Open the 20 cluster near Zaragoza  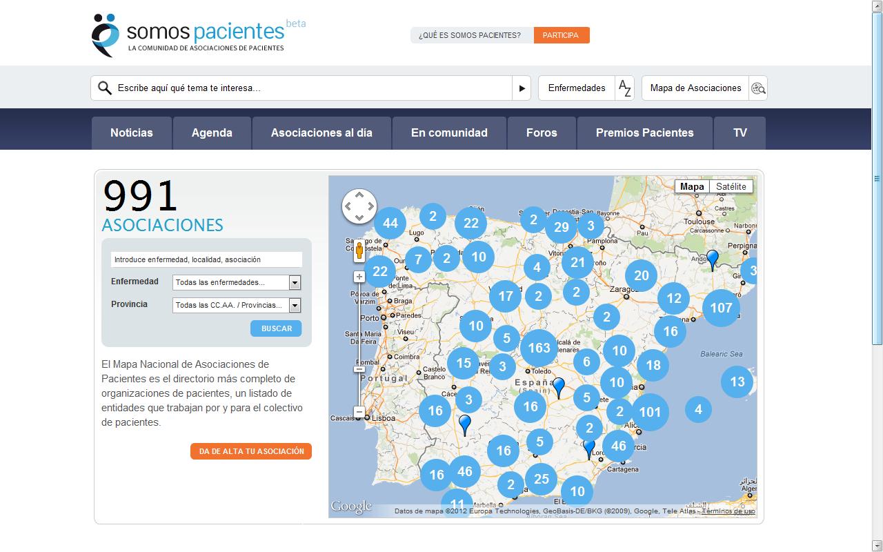tap(642, 275)
